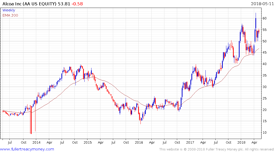
Task: Click the 55 price axis label
Action: coord(264,30)
